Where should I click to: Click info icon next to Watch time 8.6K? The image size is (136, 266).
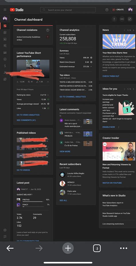tap(91, 62)
